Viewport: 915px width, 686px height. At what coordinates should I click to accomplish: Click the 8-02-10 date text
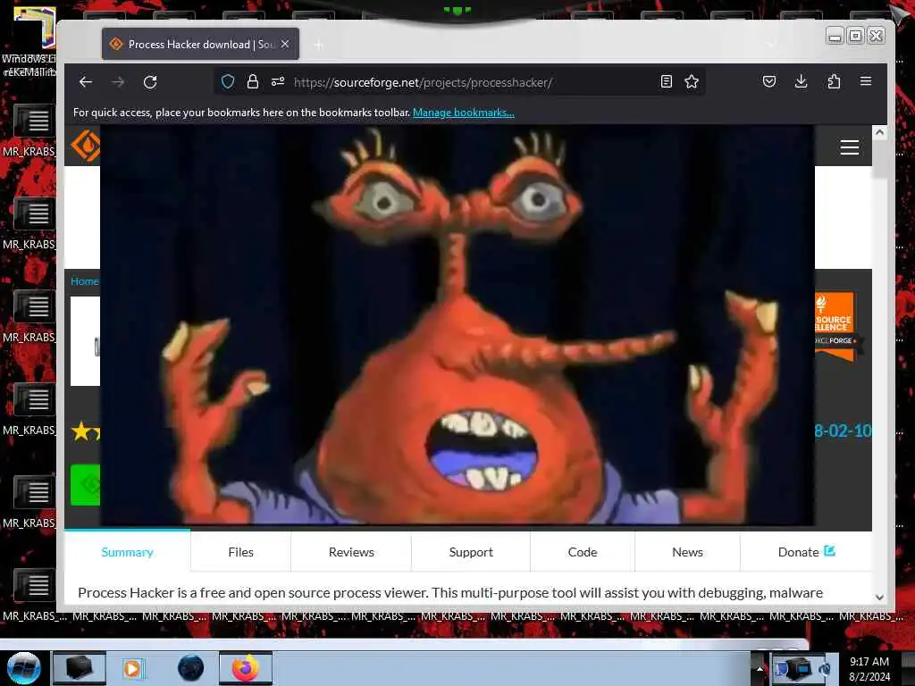tap(843, 431)
